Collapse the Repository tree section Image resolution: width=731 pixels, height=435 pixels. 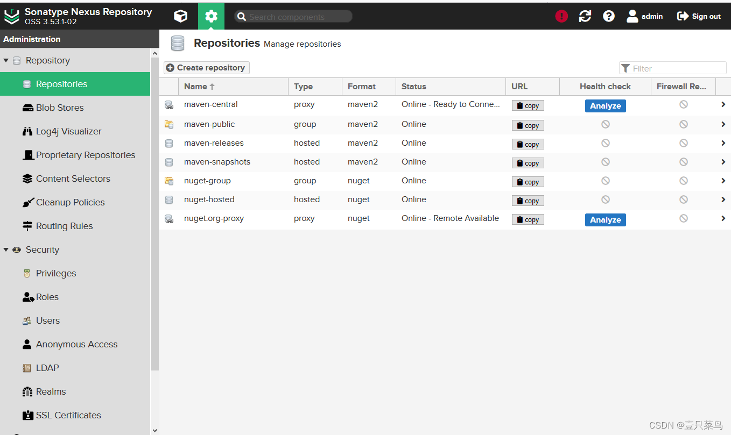(6, 60)
